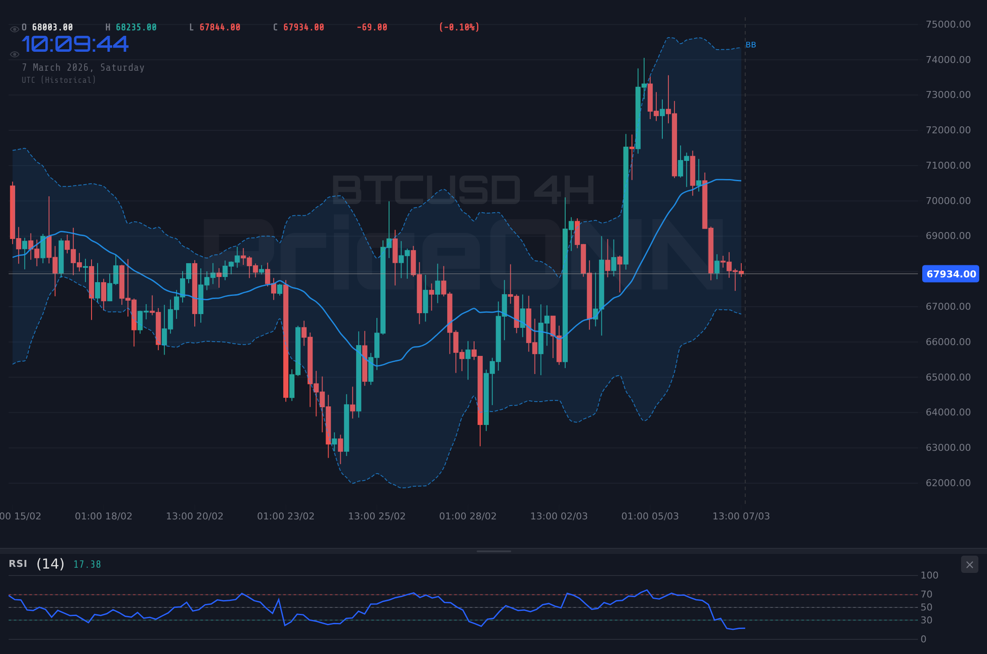The width and height of the screenshot is (987, 654).
Task: Click the percent change (-0.10%)
Action: (459, 28)
